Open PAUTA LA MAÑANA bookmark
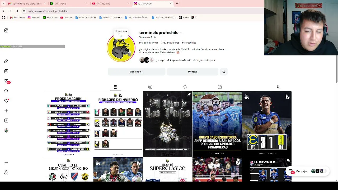Image resolution: width=338 pixels, height=190 pixels. point(137,17)
